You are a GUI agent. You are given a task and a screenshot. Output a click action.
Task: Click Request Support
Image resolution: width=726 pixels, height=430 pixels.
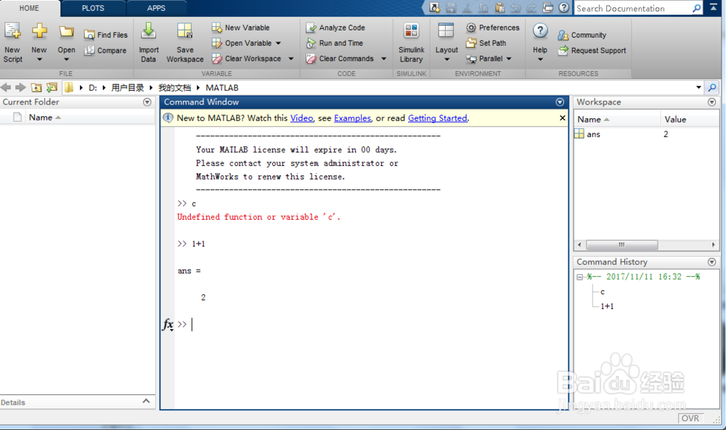[x=592, y=50]
